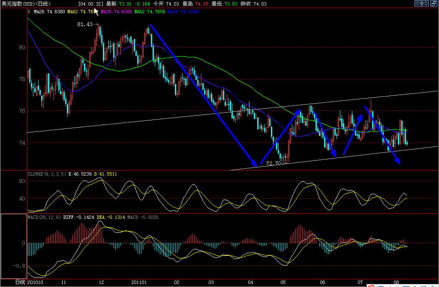The height and width of the screenshot is (287, 439).
Task: Click the 08 month axis label
Action: [396, 283]
